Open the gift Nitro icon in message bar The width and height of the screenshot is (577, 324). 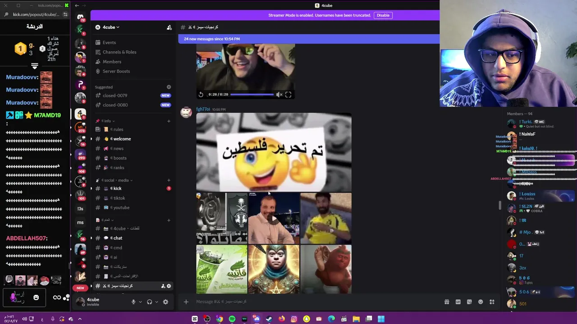pos(447,302)
